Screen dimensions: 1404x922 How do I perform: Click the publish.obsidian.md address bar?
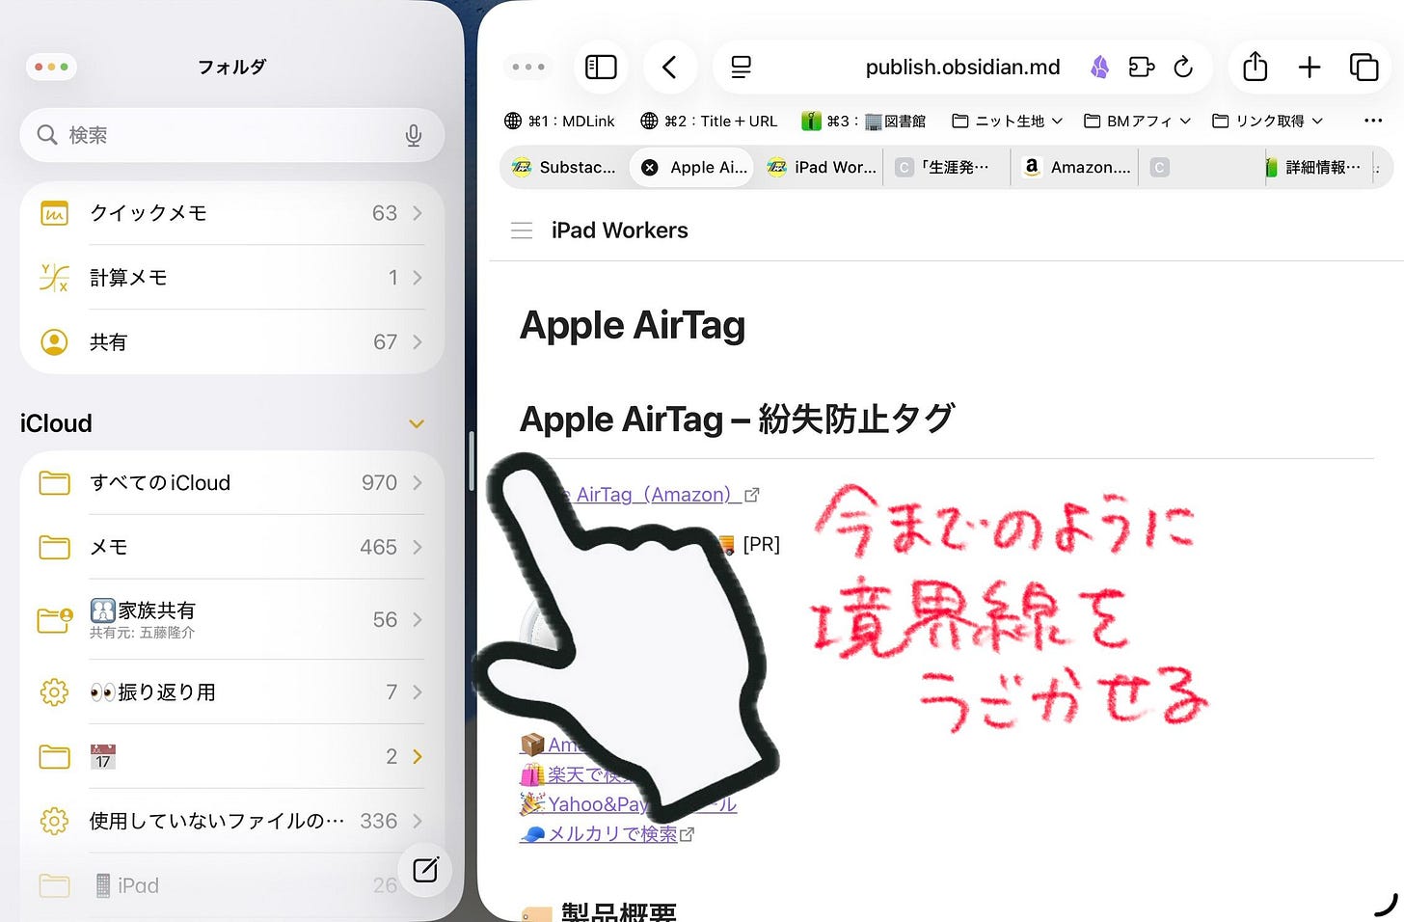(x=962, y=67)
